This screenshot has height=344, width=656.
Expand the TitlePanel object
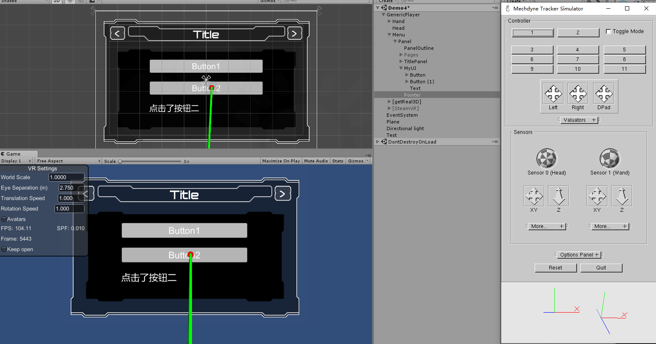click(401, 62)
